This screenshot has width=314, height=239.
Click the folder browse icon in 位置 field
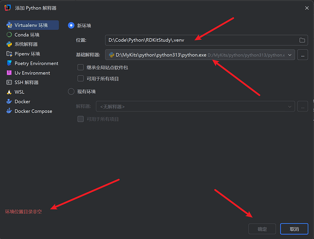(302, 40)
